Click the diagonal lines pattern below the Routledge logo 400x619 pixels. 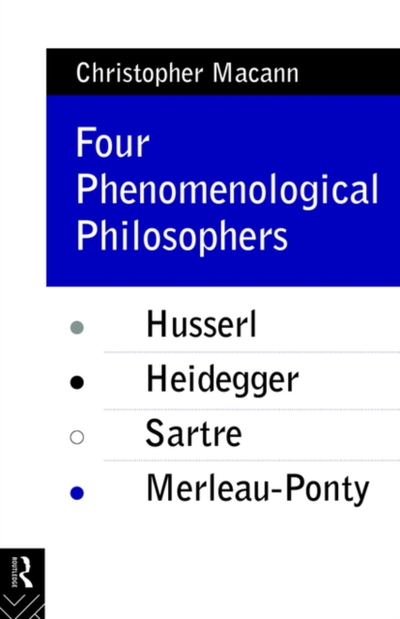(22, 606)
